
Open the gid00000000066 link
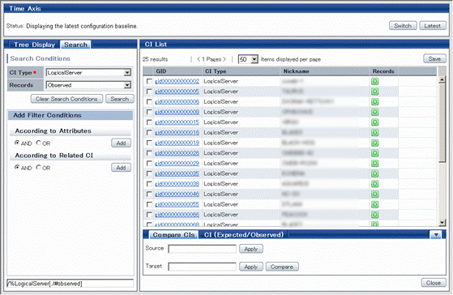(x=177, y=215)
